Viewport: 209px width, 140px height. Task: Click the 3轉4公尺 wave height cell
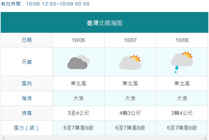[x=182, y=113]
